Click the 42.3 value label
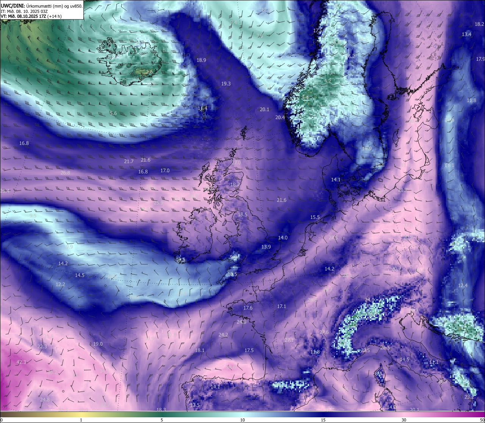This screenshot has width=485, height=423. [21, 362]
